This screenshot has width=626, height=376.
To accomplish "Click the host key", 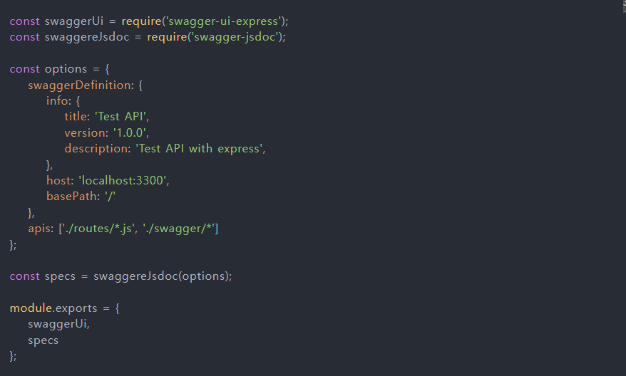I will [x=58, y=181].
